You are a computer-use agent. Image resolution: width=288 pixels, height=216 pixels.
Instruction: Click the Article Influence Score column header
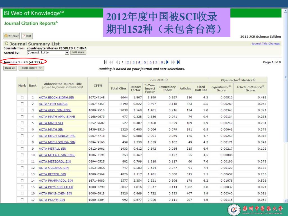coord(250,89)
